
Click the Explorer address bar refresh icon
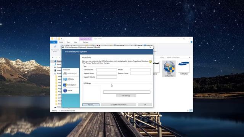163,57
